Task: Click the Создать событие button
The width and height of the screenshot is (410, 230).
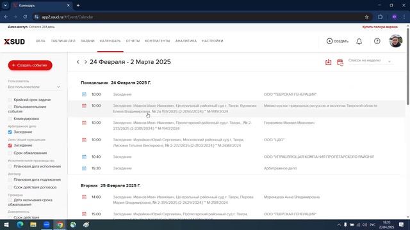Action: [x=30, y=65]
